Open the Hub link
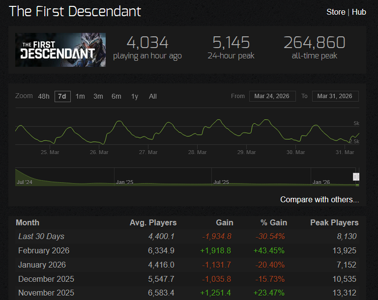 click(x=359, y=12)
